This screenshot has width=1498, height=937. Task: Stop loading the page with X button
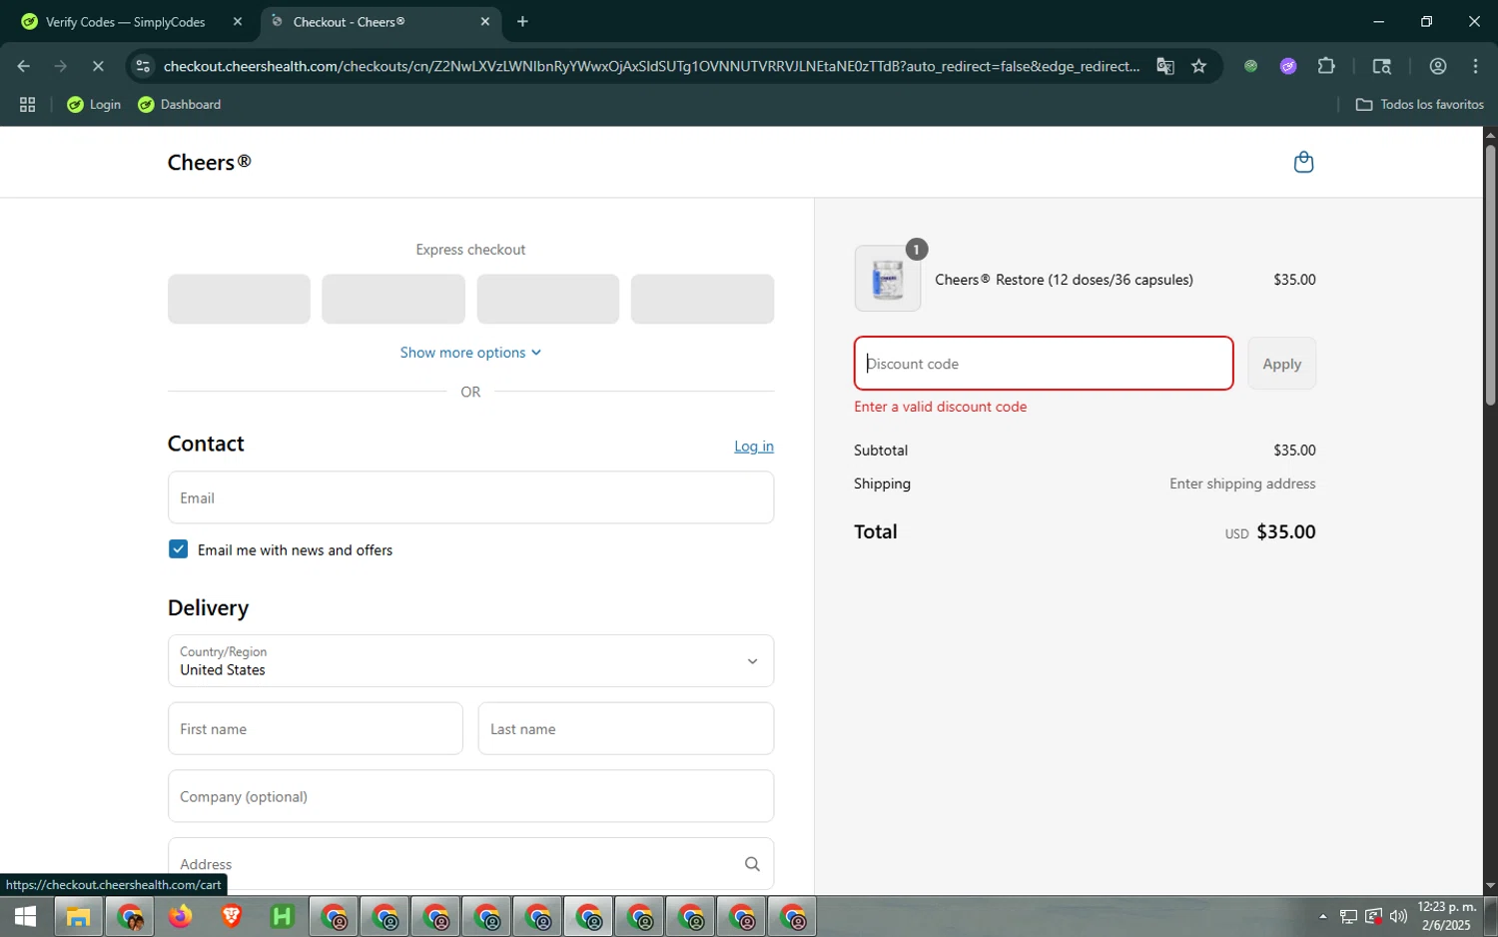[98, 66]
